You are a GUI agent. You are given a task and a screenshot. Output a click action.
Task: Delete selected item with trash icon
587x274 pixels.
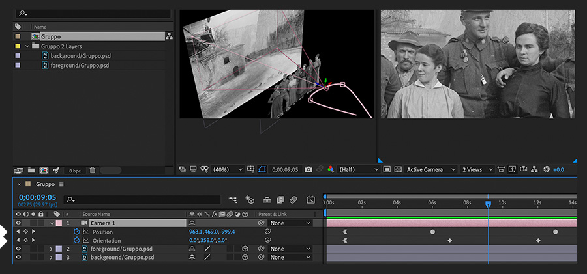(92, 170)
